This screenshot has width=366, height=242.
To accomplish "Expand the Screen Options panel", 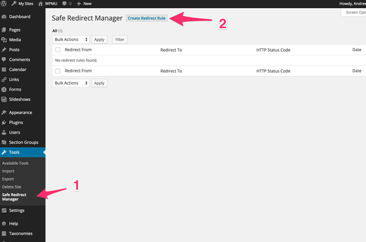I will pyautogui.click(x=354, y=12).
